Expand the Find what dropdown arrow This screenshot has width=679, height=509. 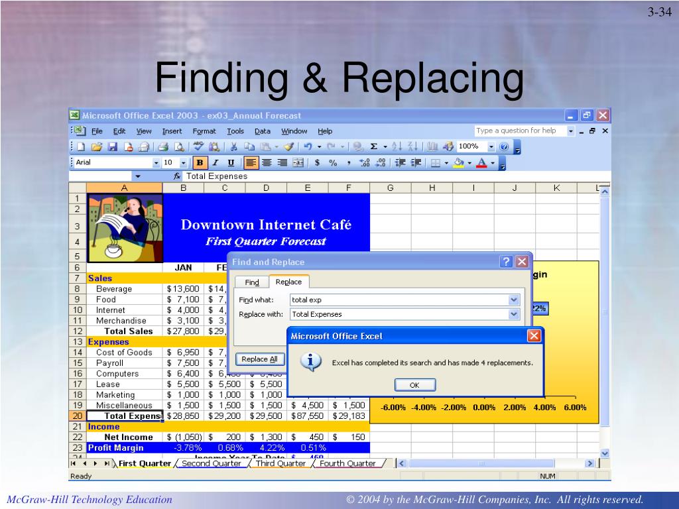tap(514, 300)
